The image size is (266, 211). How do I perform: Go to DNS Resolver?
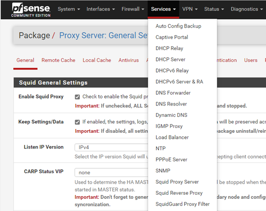pos(171,104)
